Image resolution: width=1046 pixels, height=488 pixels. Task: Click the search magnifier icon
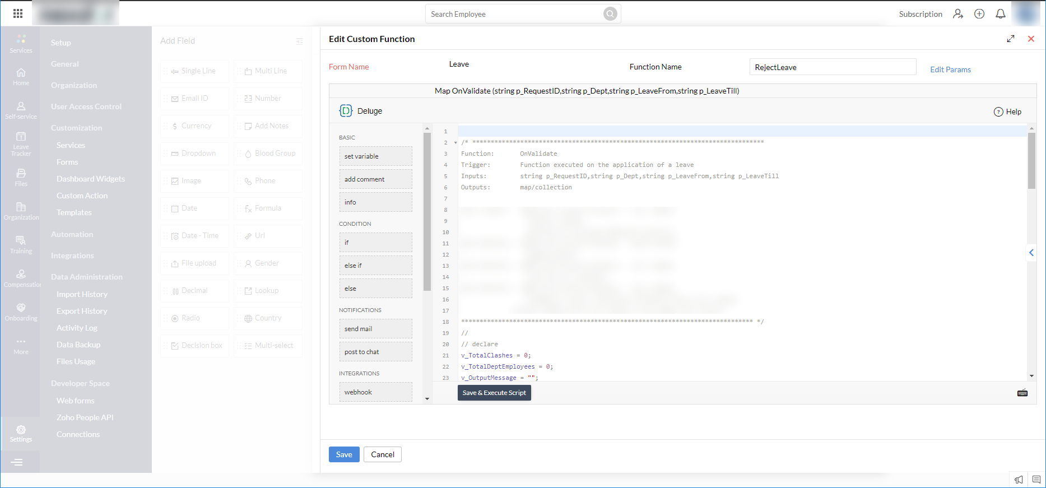[x=610, y=14]
